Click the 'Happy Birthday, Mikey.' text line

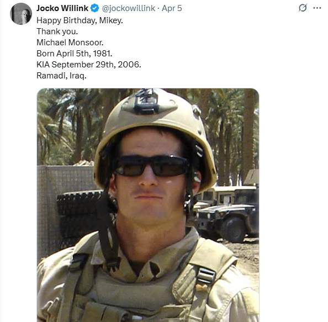(80, 20)
